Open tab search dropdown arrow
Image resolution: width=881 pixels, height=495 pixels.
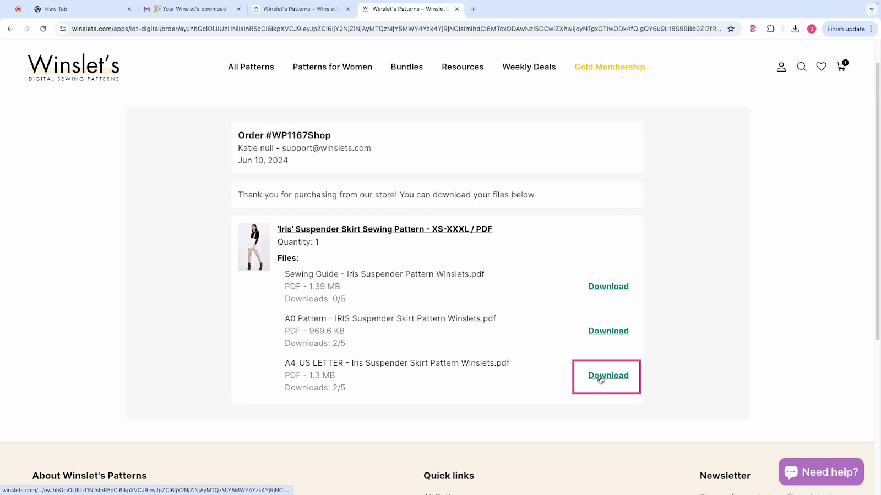872,9
